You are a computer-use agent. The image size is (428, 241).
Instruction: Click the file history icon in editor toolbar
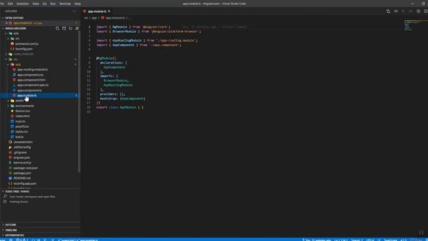[396, 11]
